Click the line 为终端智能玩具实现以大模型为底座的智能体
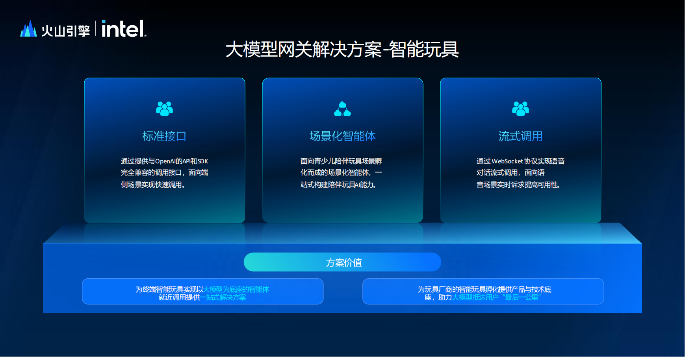This screenshot has height=357, width=685. coord(202,289)
